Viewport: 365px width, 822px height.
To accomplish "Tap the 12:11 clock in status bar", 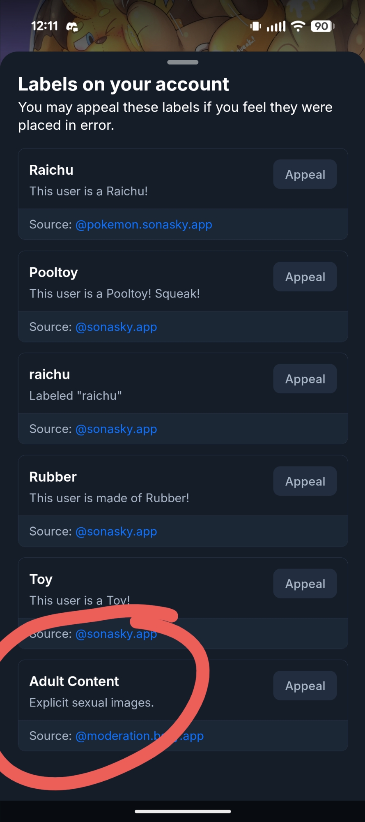I will (44, 26).
